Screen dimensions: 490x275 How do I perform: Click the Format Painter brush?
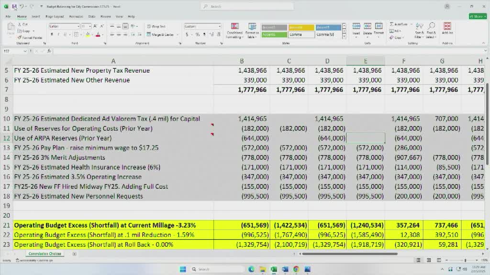click(x=19, y=37)
